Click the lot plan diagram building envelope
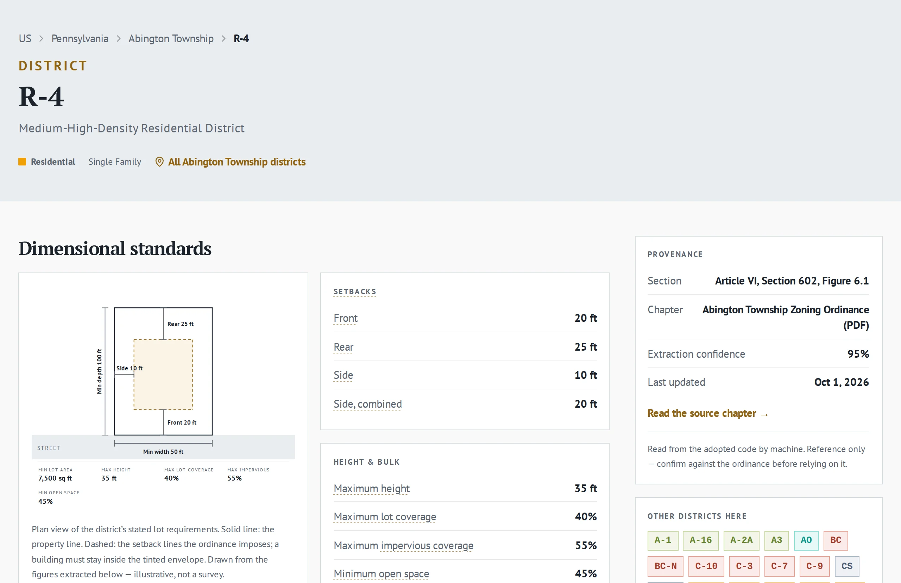 click(x=163, y=375)
